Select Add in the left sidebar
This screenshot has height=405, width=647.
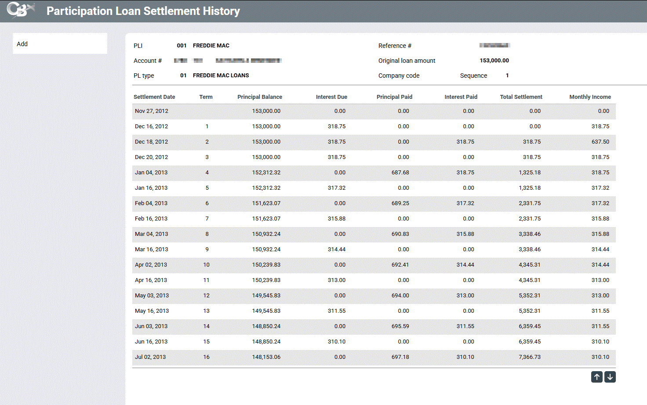pos(22,44)
